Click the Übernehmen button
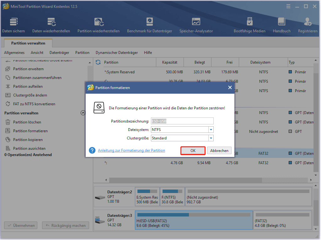The width and height of the screenshot is (321, 240). coord(21,226)
